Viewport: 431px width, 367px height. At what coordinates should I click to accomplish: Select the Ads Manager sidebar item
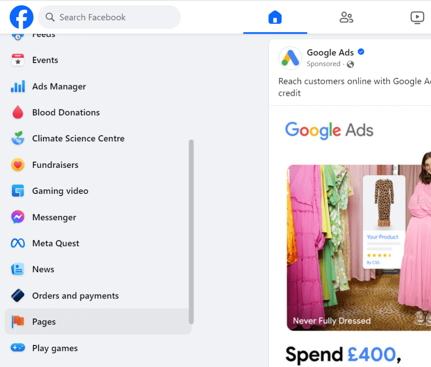tap(59, 86)
